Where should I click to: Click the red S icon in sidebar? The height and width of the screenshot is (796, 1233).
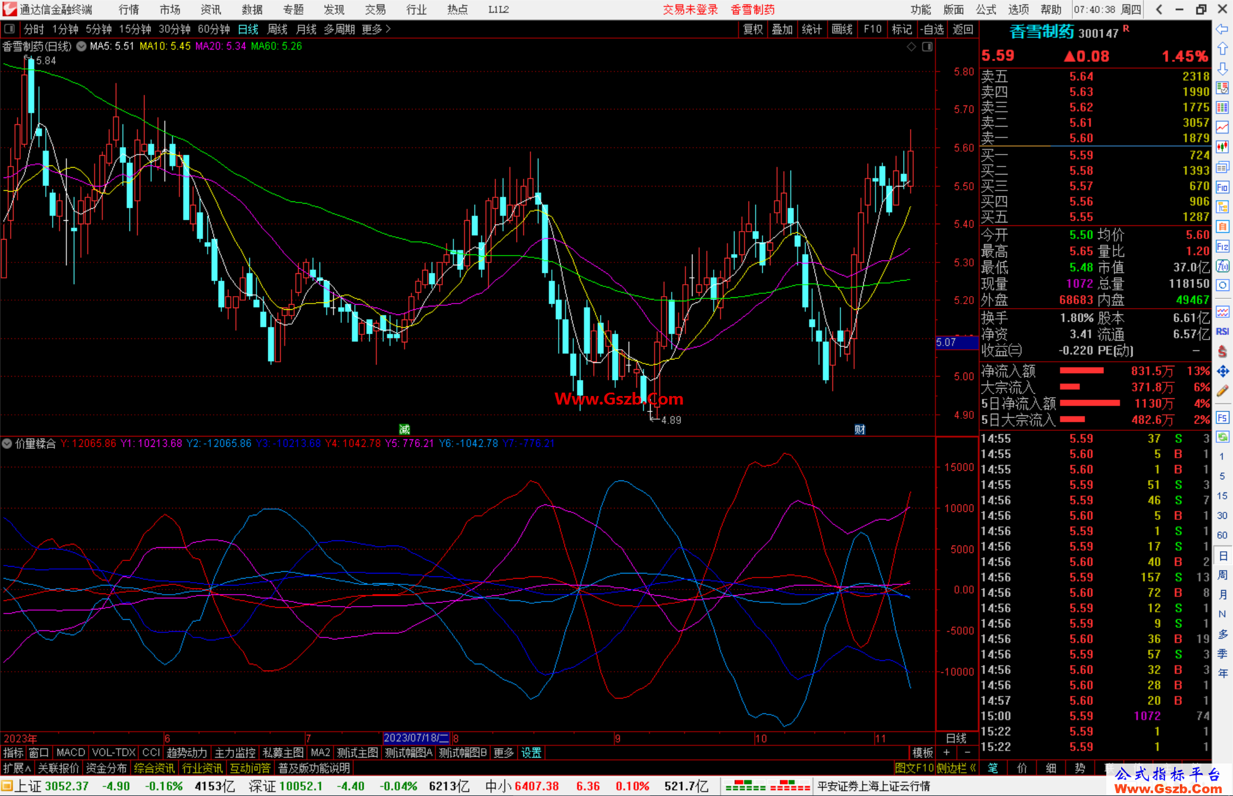click(1222, 351)
